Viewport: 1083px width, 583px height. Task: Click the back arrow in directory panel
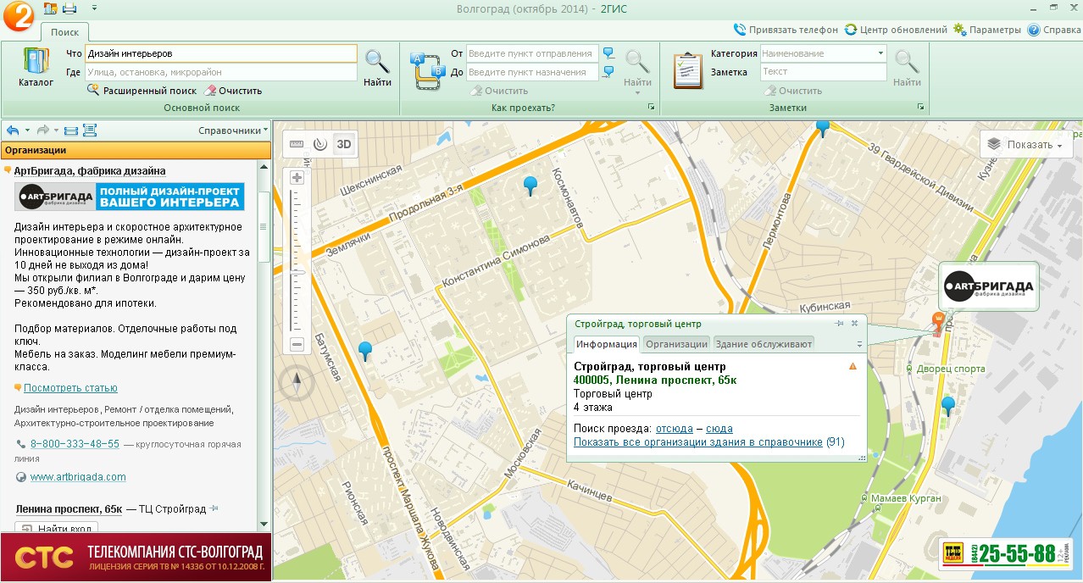13,130
